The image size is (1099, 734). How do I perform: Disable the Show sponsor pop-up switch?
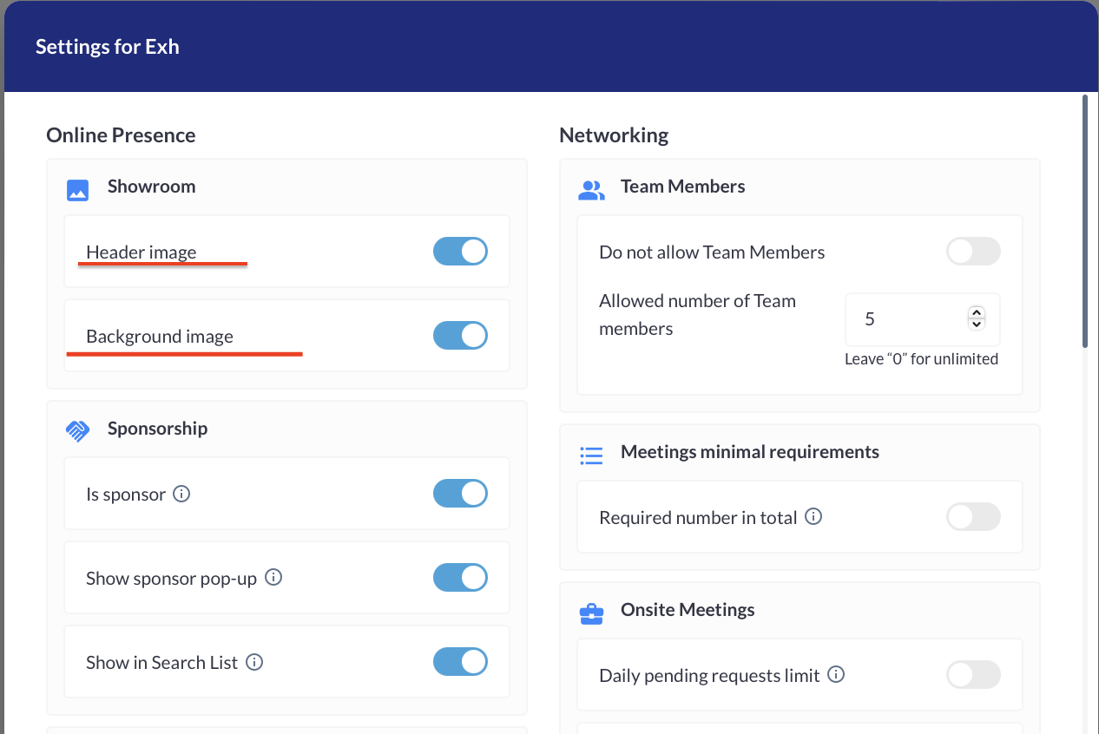(x=460, y=578)
